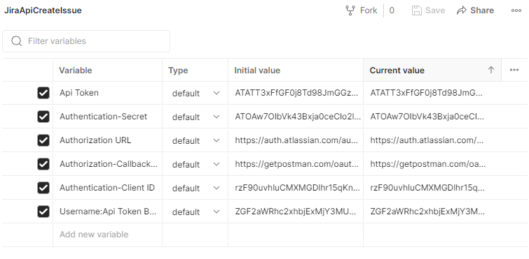
Task: Open the table column options ellipsis
Action: click(514, 70)
